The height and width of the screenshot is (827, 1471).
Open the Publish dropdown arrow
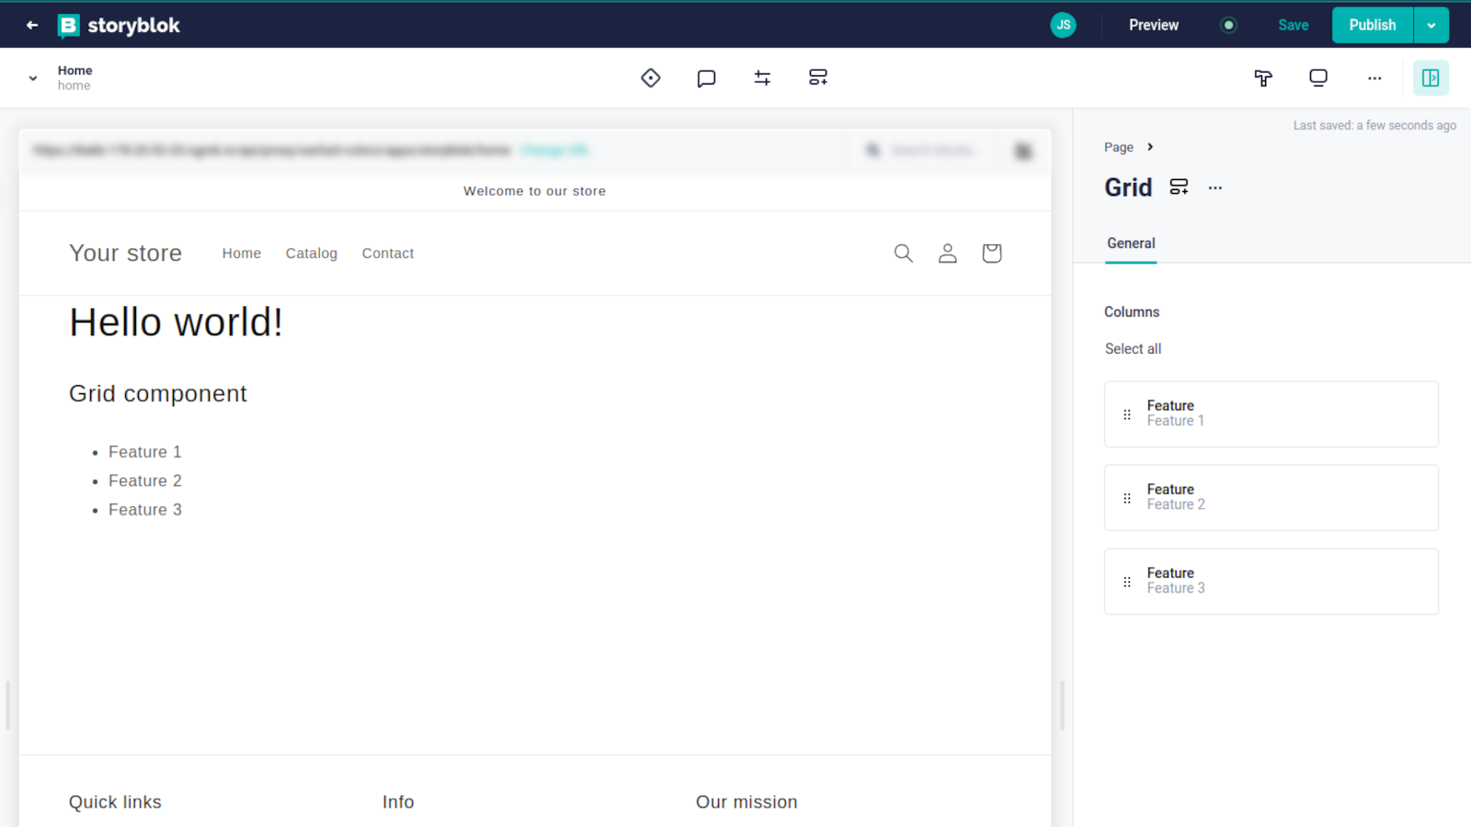(1431, 25)
